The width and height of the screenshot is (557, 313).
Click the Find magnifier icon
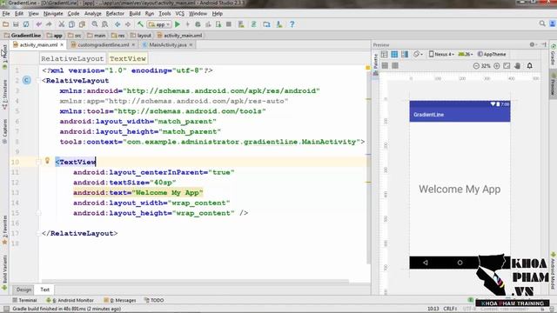[x=95, y=24]
